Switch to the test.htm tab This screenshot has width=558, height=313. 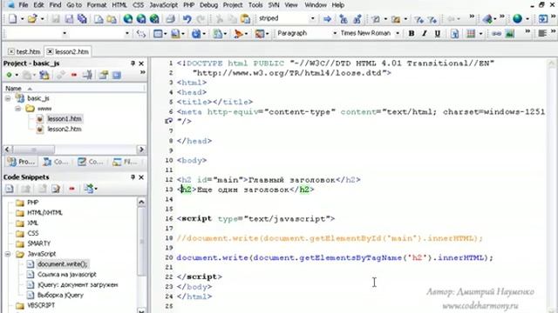tap(28, 52)
